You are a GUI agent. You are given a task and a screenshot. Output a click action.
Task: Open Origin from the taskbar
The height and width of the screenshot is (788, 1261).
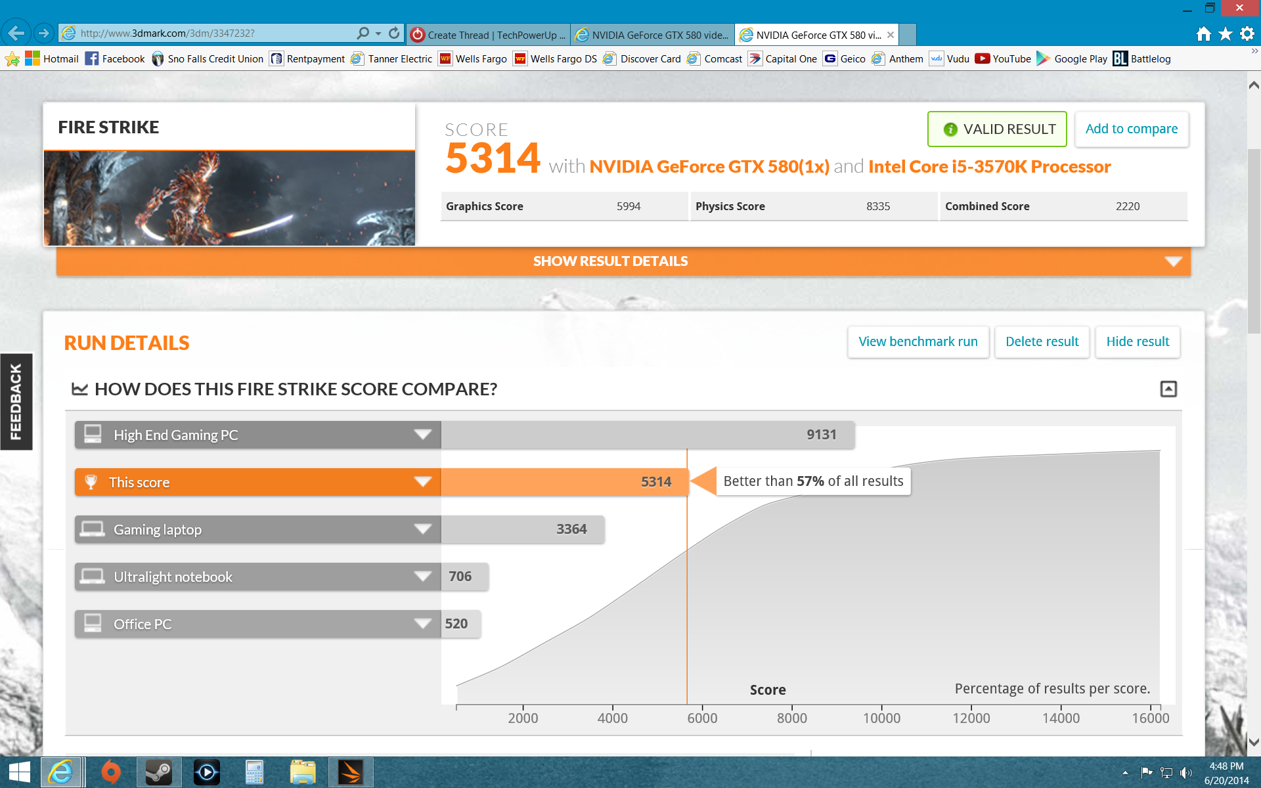[111, 772]
